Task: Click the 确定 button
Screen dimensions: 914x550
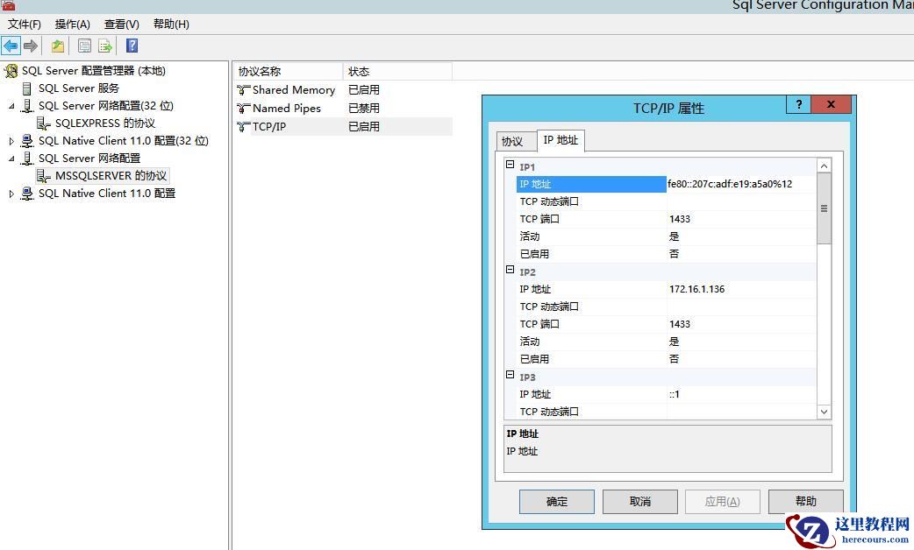Action: click(556, 501)
